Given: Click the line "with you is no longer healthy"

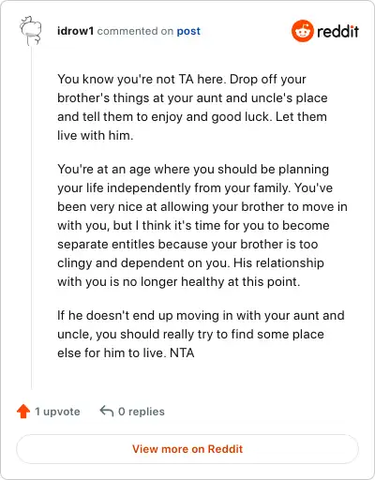Looking at the screenshot, I should [x=179, y=281].
